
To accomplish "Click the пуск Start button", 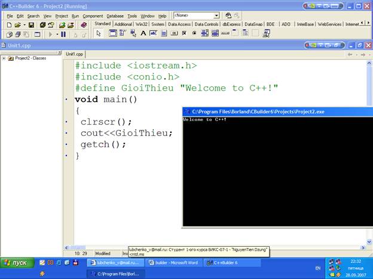I will 17,263.
